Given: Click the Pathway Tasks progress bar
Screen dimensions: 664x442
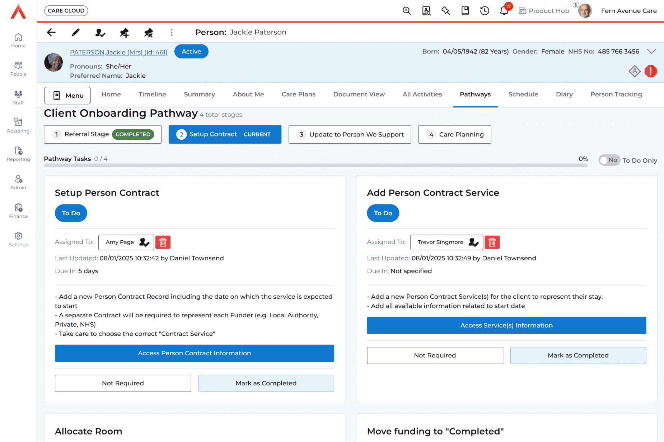Looking at the screenshot, I should (315, 165).
